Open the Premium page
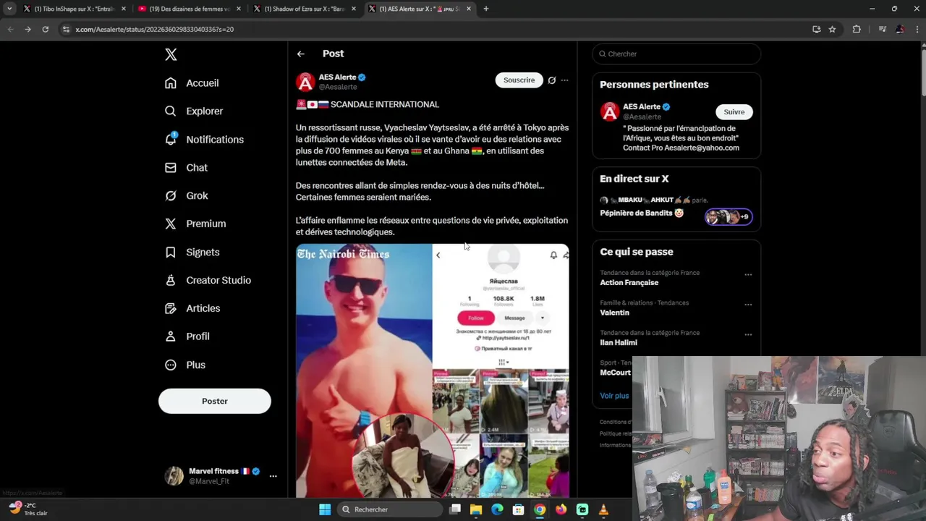This screenshot has width=926, height=521. click(195, 224)
